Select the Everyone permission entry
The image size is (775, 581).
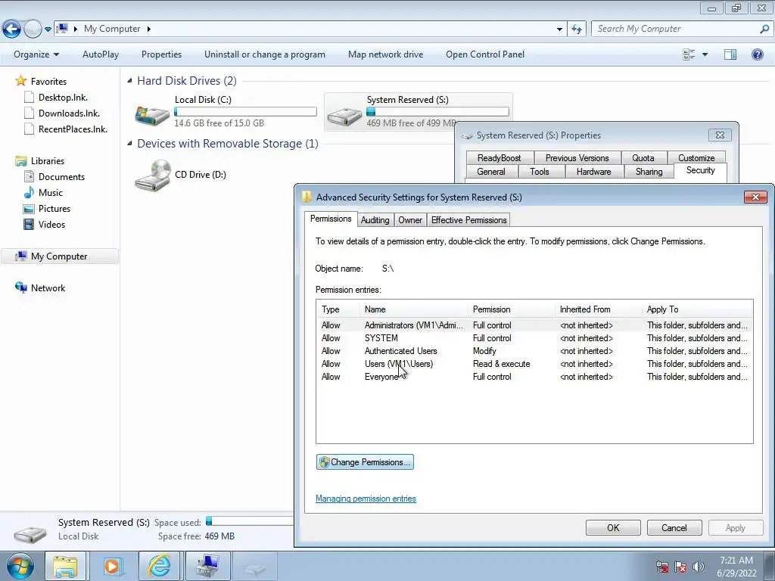coord(534,377)
